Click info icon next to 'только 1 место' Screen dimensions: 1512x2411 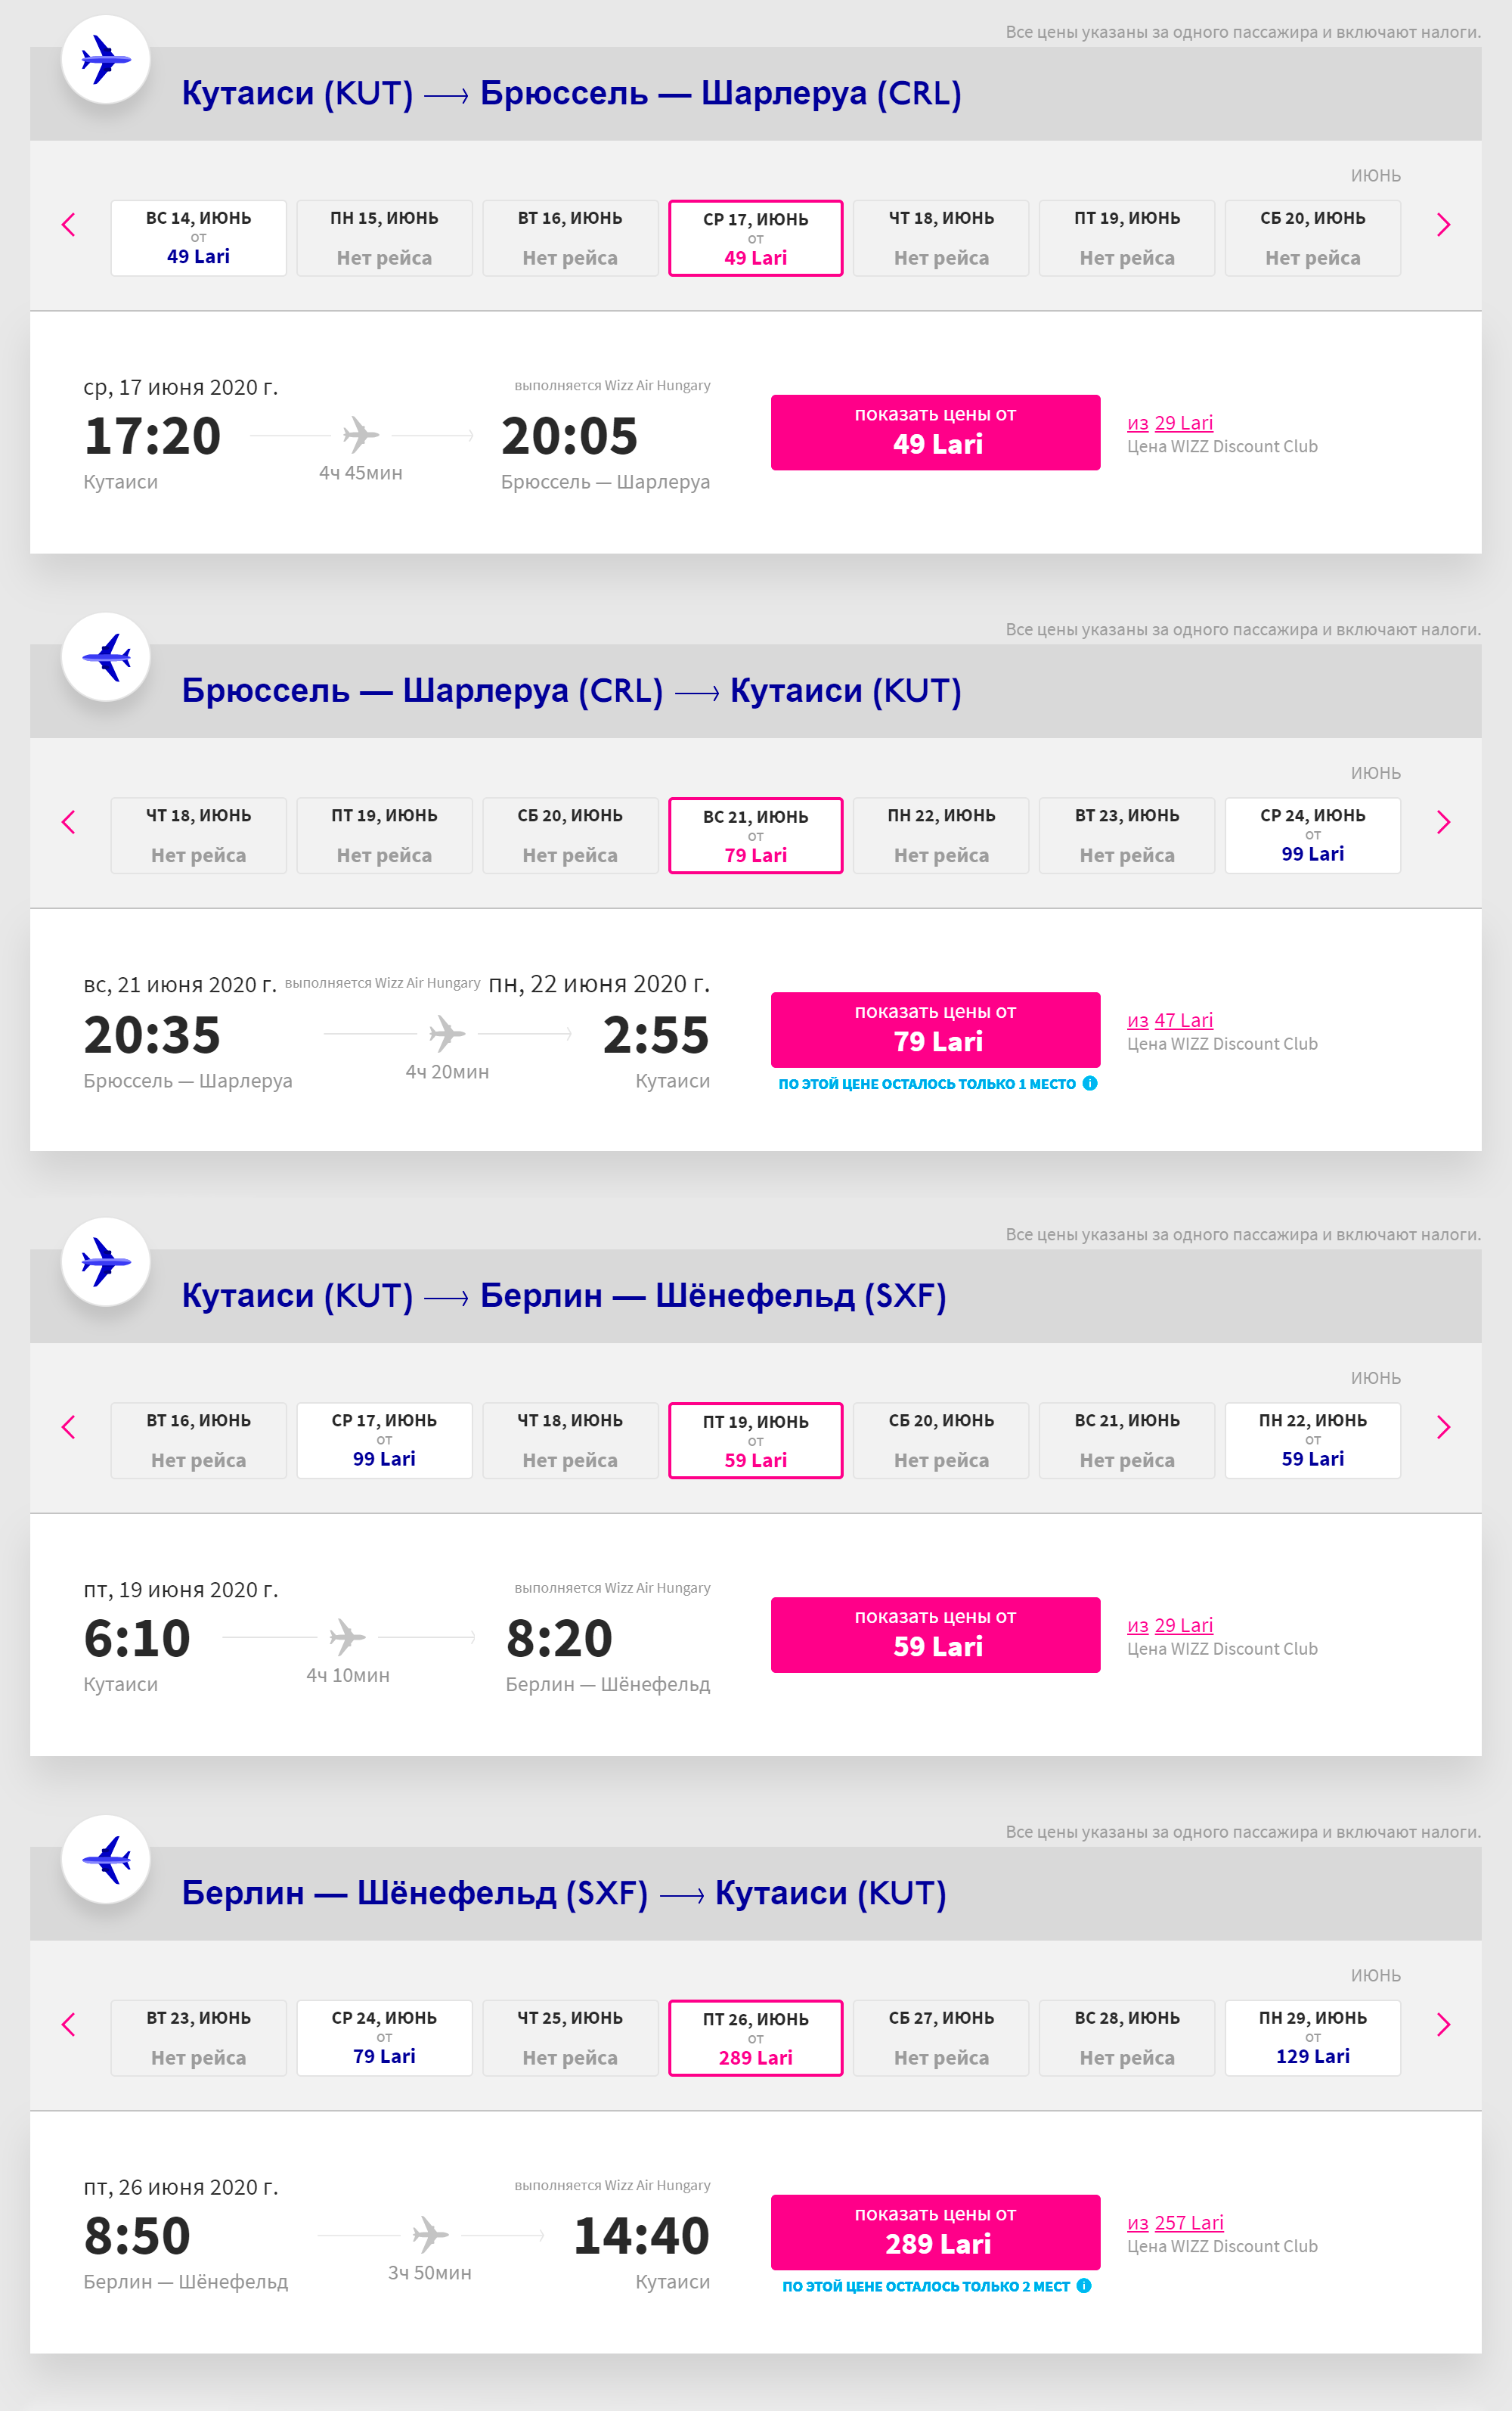[x=1090, y=1082]
